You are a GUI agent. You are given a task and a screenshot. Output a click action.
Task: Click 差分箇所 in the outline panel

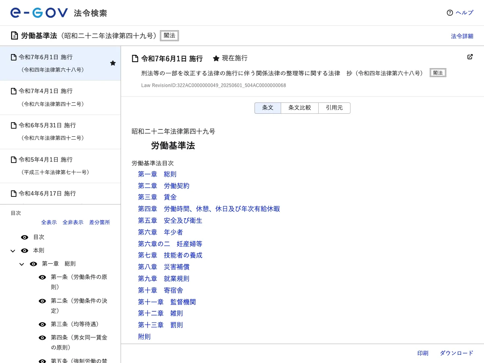pyautogui.click(x=100, y=222)
